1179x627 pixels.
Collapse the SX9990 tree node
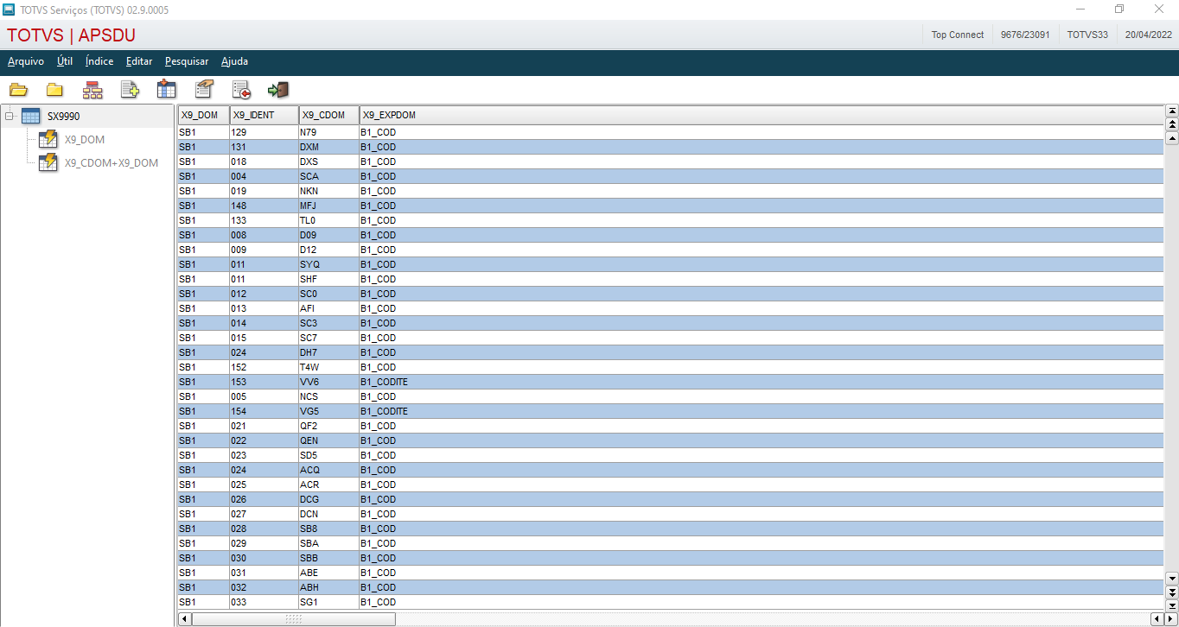pyautogui.click(x=10, y=116)
